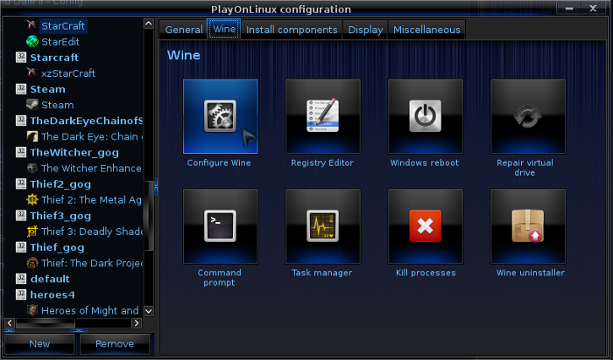The image size is (613, 360).
Task: Select the default virtual drive
Action: pos(50,279)
